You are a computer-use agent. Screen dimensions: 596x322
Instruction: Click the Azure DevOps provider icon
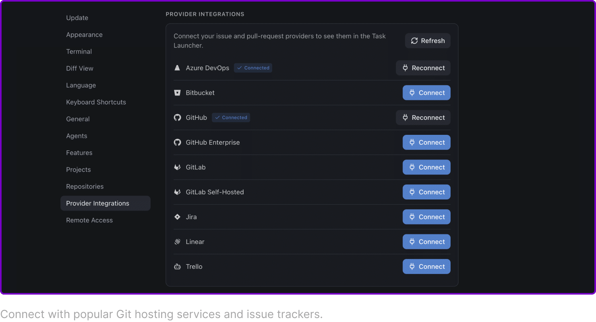(x=177, y=68)
